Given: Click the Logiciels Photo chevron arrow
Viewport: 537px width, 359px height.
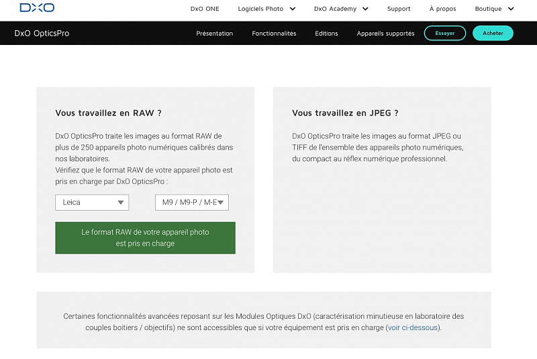Looking at the screenshot, I should (292, 9).
